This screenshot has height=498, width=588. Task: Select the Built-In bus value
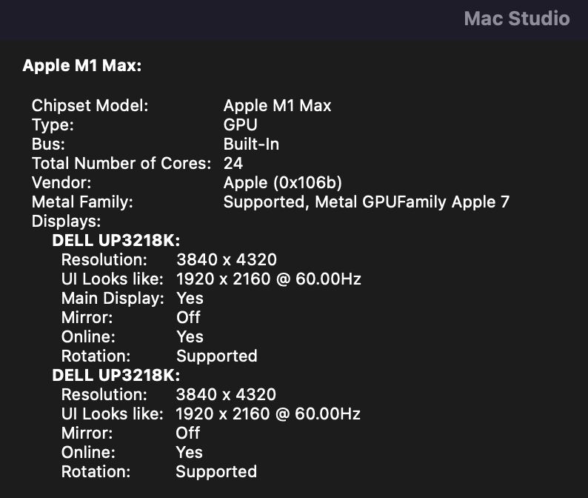(251, 144)
